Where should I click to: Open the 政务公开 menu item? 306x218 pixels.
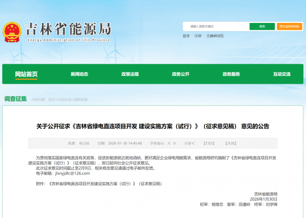point(181,74)
